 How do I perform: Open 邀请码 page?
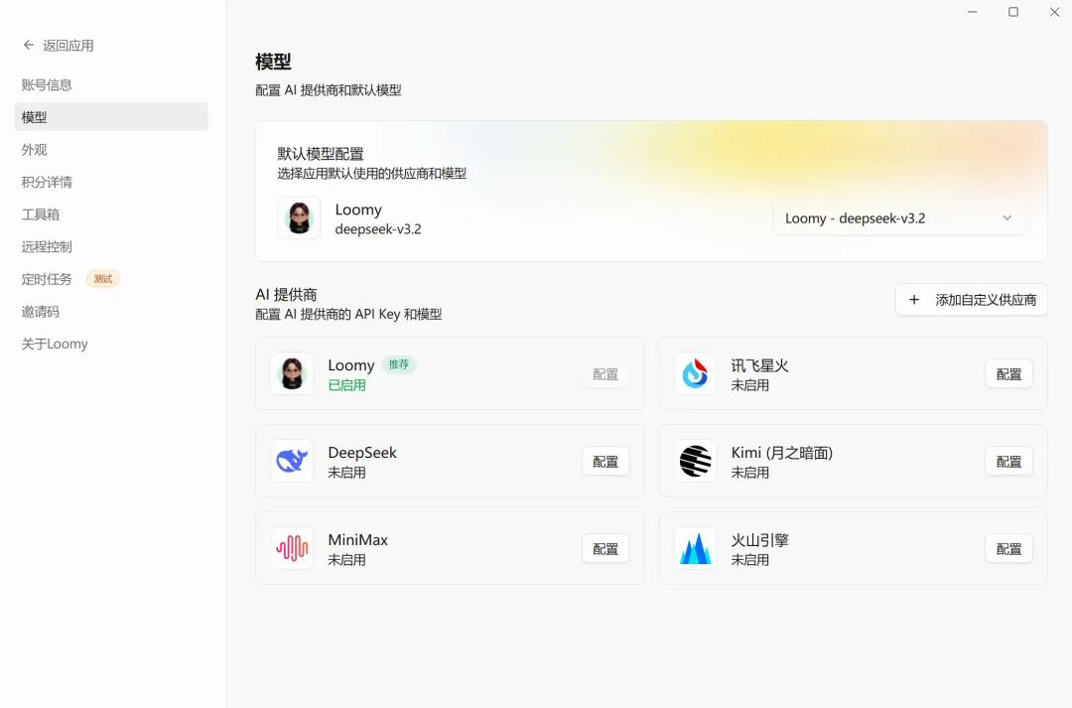[111, 312]
